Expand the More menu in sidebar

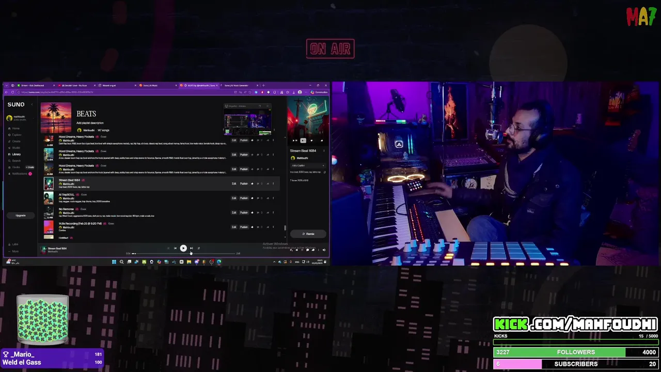13,251
